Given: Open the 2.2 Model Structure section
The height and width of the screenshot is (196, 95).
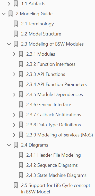Looking at the screenshot, I should (41, 34).
